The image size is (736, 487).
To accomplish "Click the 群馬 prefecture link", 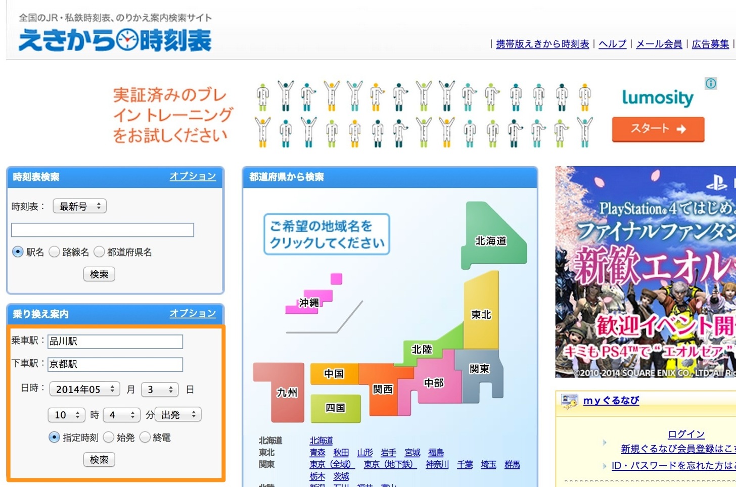I will 512,464.
